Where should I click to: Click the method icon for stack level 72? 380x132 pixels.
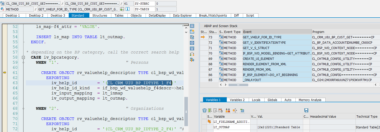[221, 42]
